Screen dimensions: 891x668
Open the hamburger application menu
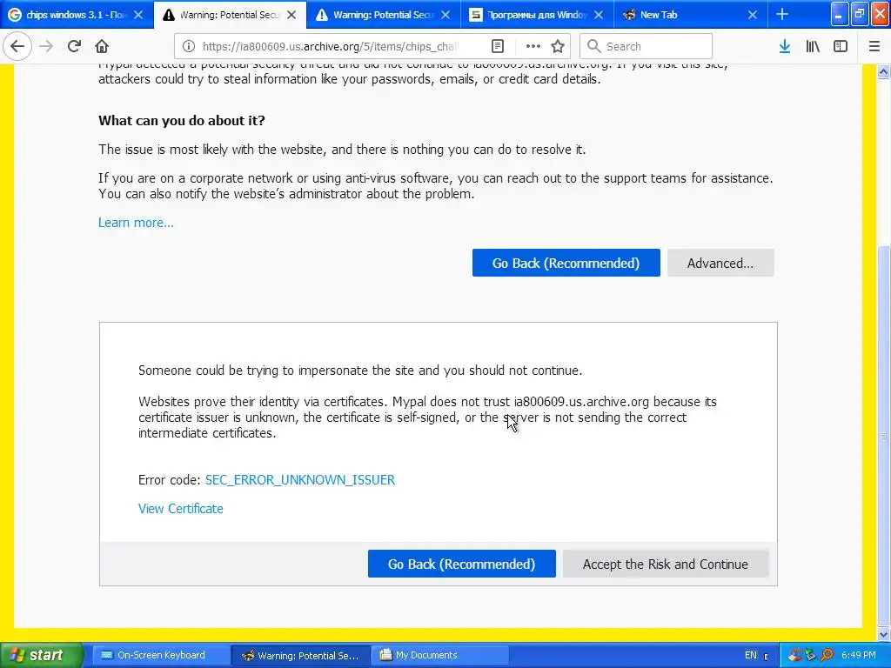[x=874, y=46]
